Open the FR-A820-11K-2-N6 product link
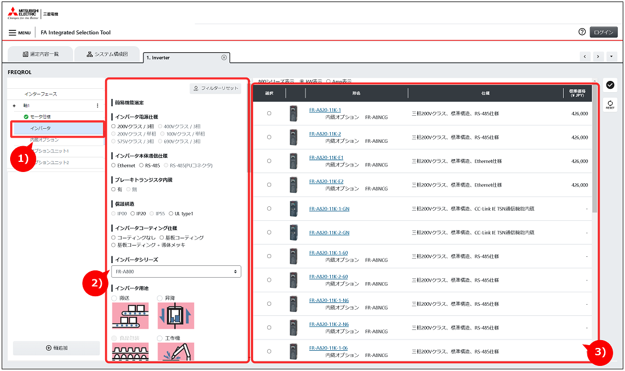The height and width of the screenshot is (371, 625). tap(329, 324)
